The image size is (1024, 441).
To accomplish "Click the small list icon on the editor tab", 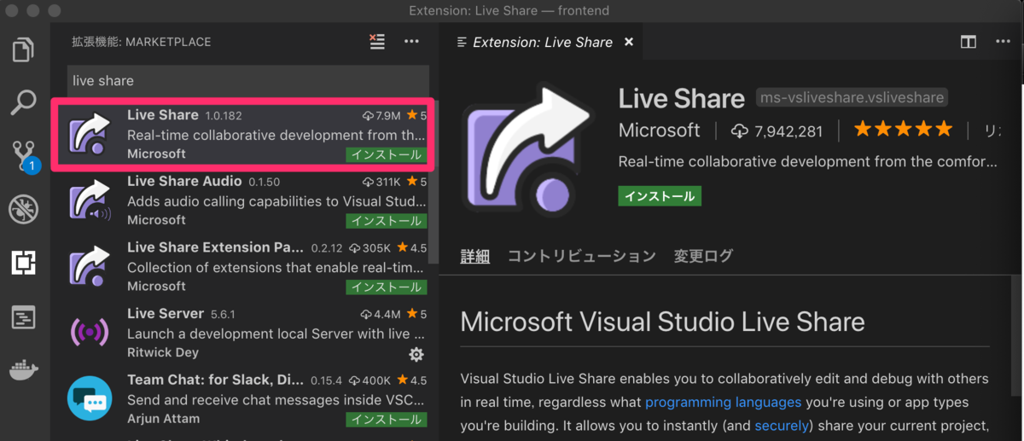I will pos(462,42).
